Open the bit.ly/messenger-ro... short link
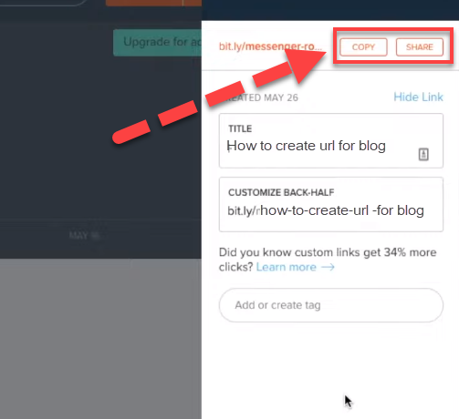This screenshot has height=419, width=459. pos(270,46)
